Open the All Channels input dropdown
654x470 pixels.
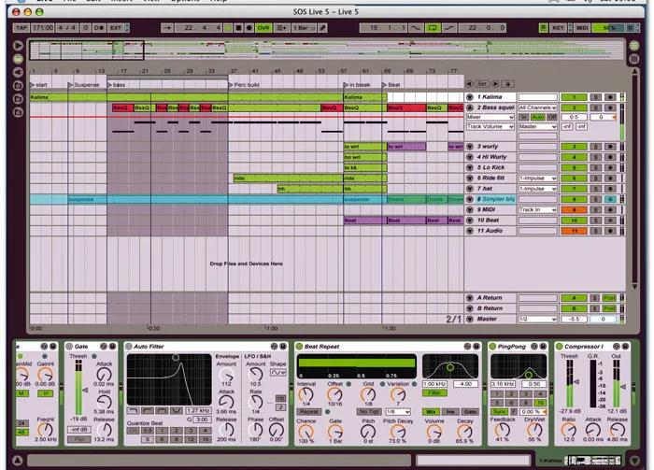537,107
